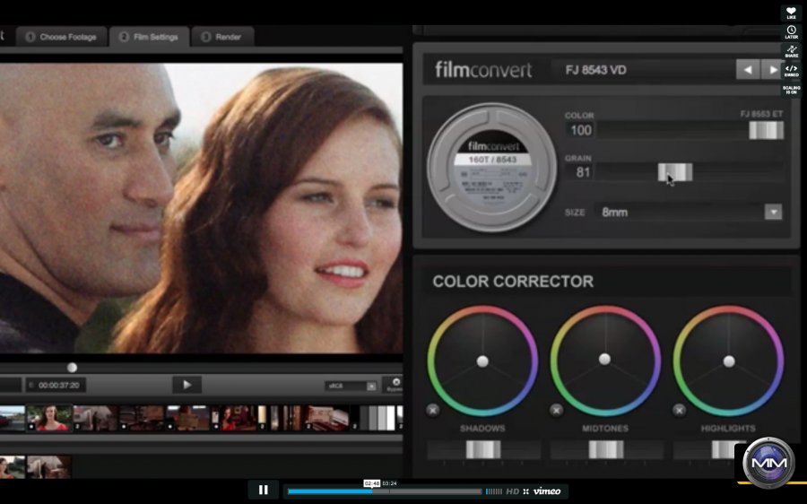Toggle HD video quality
This screenshot has height=504, width=807.
tap(513, 491)
